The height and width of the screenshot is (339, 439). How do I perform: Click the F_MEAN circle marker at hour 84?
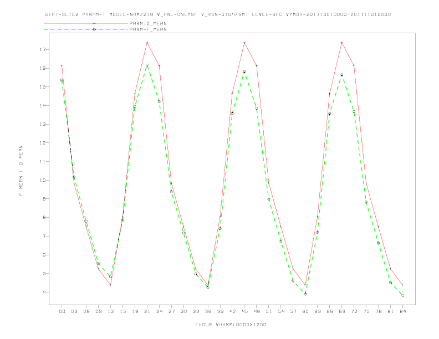(x=402, y=295)
